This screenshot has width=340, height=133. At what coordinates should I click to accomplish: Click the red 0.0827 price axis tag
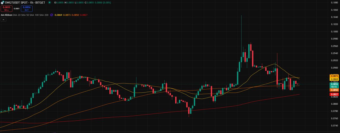(334, 94)
